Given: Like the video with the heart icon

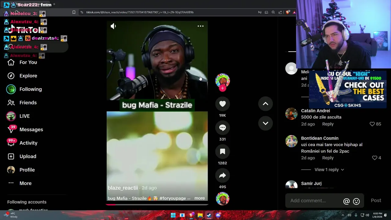Looking at the screenshot, I should point(222,104).
